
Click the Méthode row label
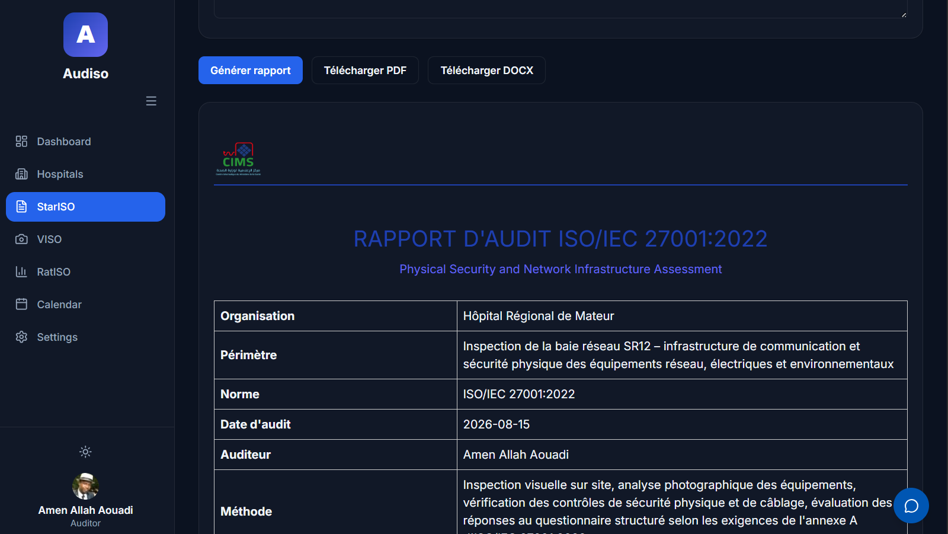tap(246, 511)
